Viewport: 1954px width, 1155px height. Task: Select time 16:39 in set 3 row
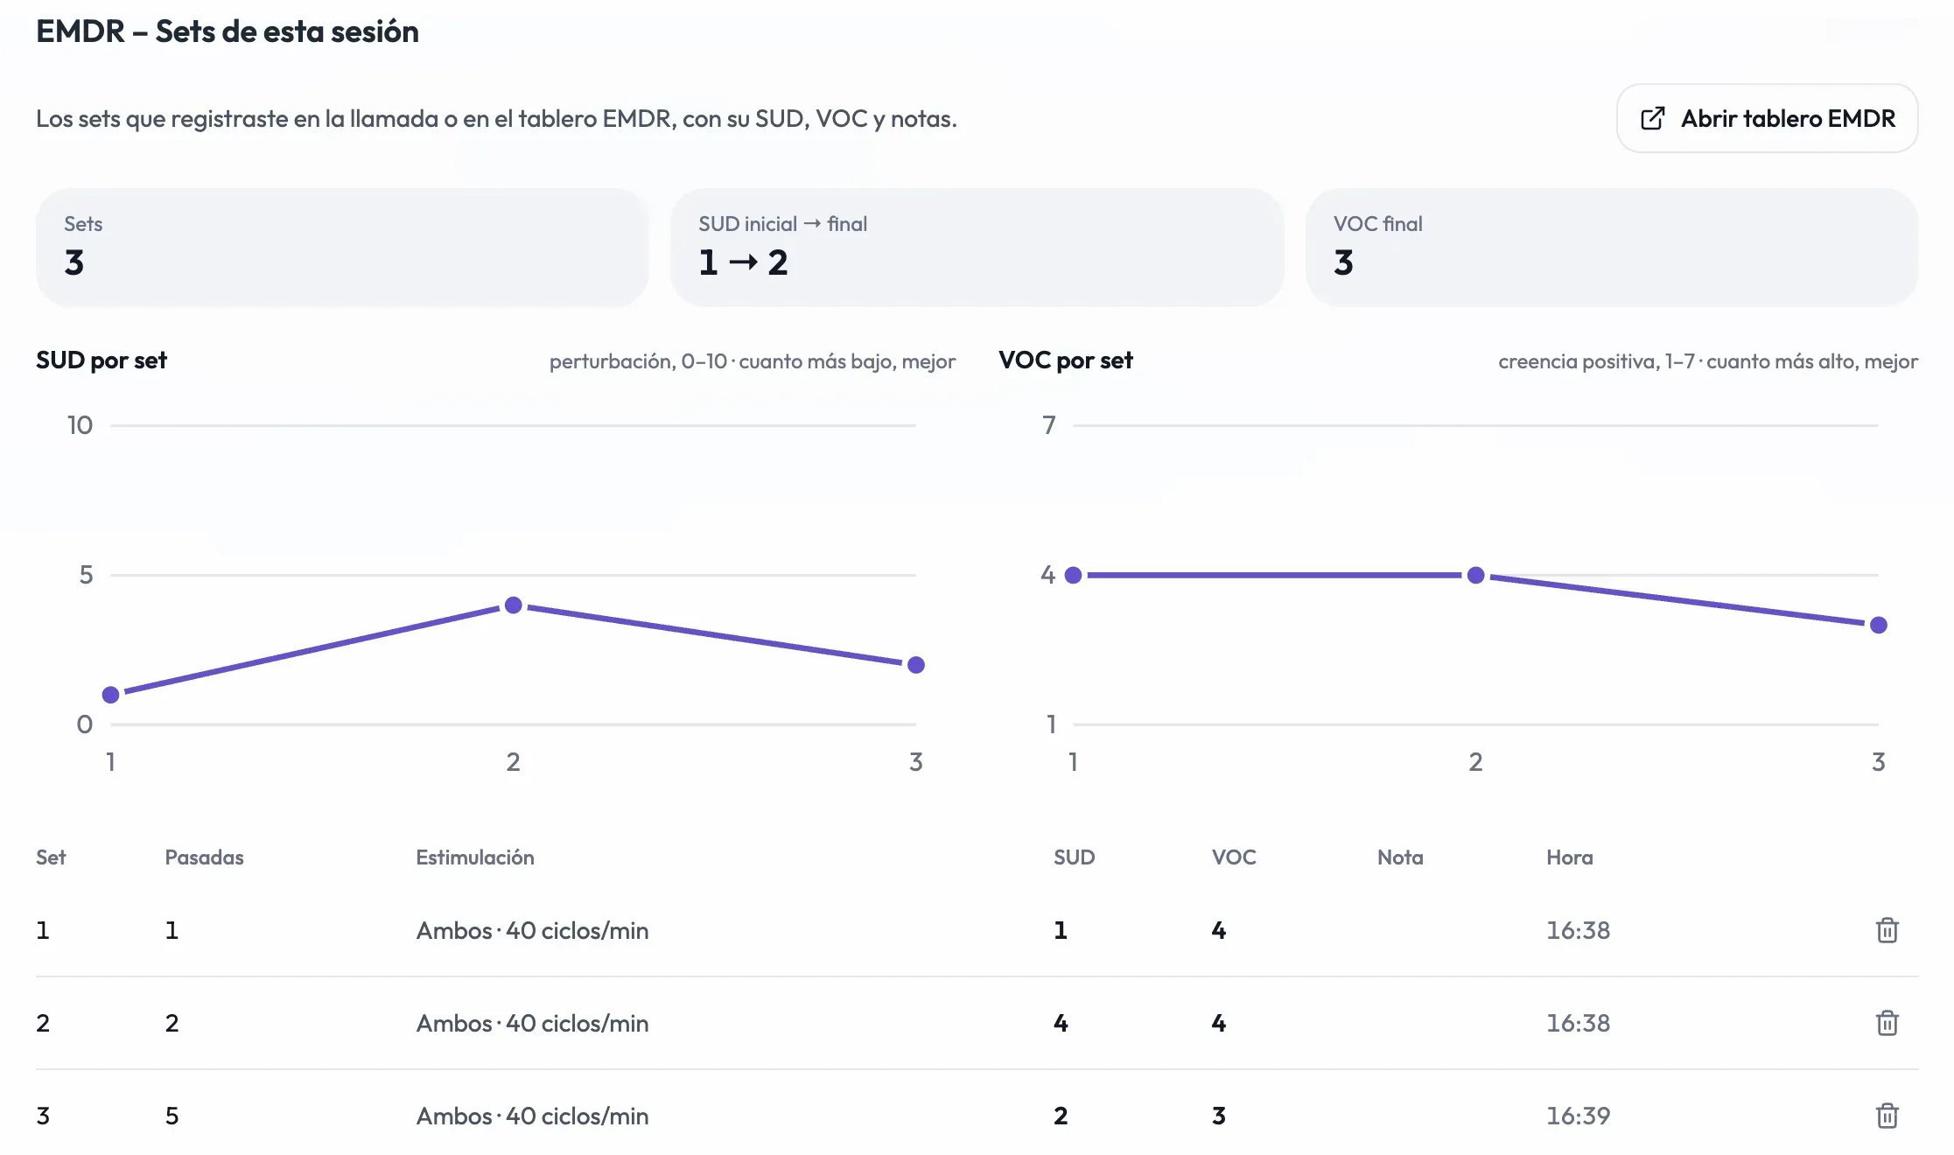pos(1578,1116)
